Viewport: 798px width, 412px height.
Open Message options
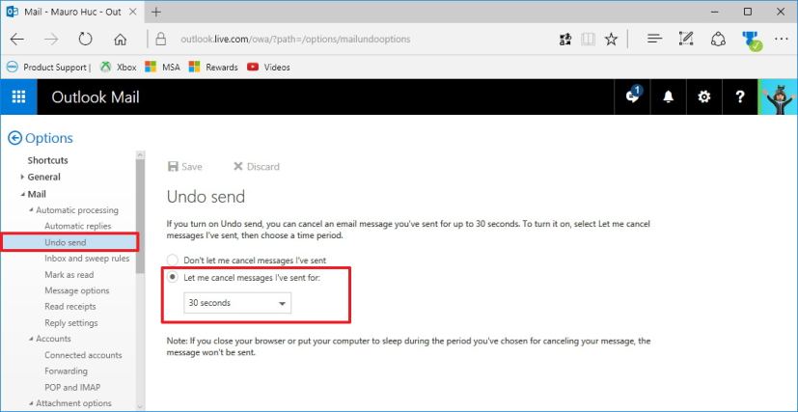(x=77, y=290)
